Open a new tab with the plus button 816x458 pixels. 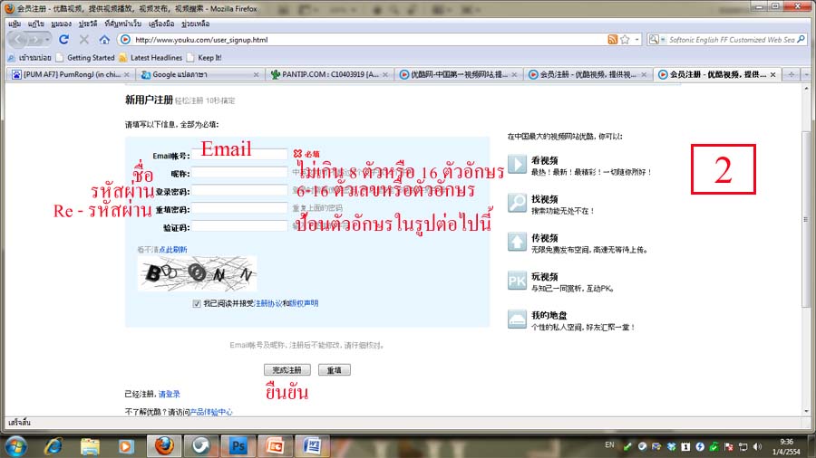(791, 75)
